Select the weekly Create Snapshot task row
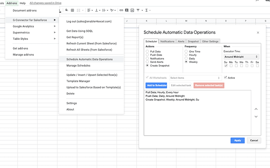The image size is (270, 168). pyautogui.click(x=172, y=100)
